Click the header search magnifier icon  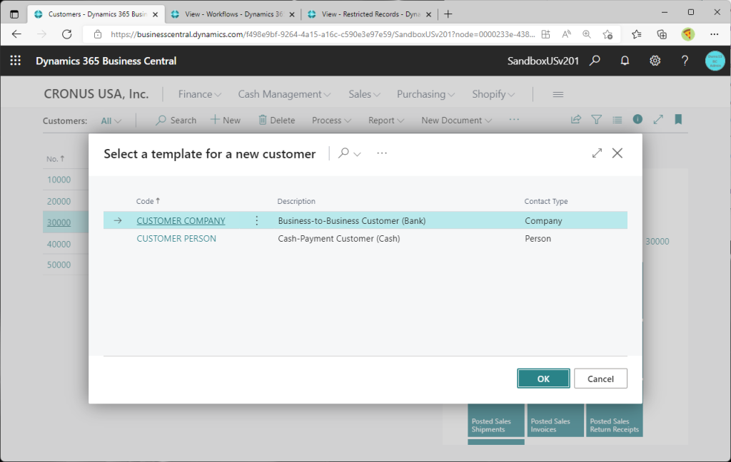(595, 61)
